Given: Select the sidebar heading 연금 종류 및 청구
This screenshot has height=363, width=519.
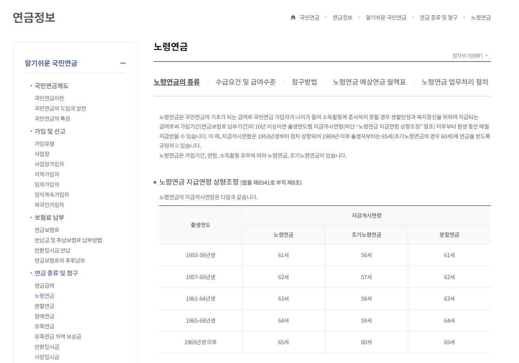Looking at the screenshot, I should pos(56,273).
